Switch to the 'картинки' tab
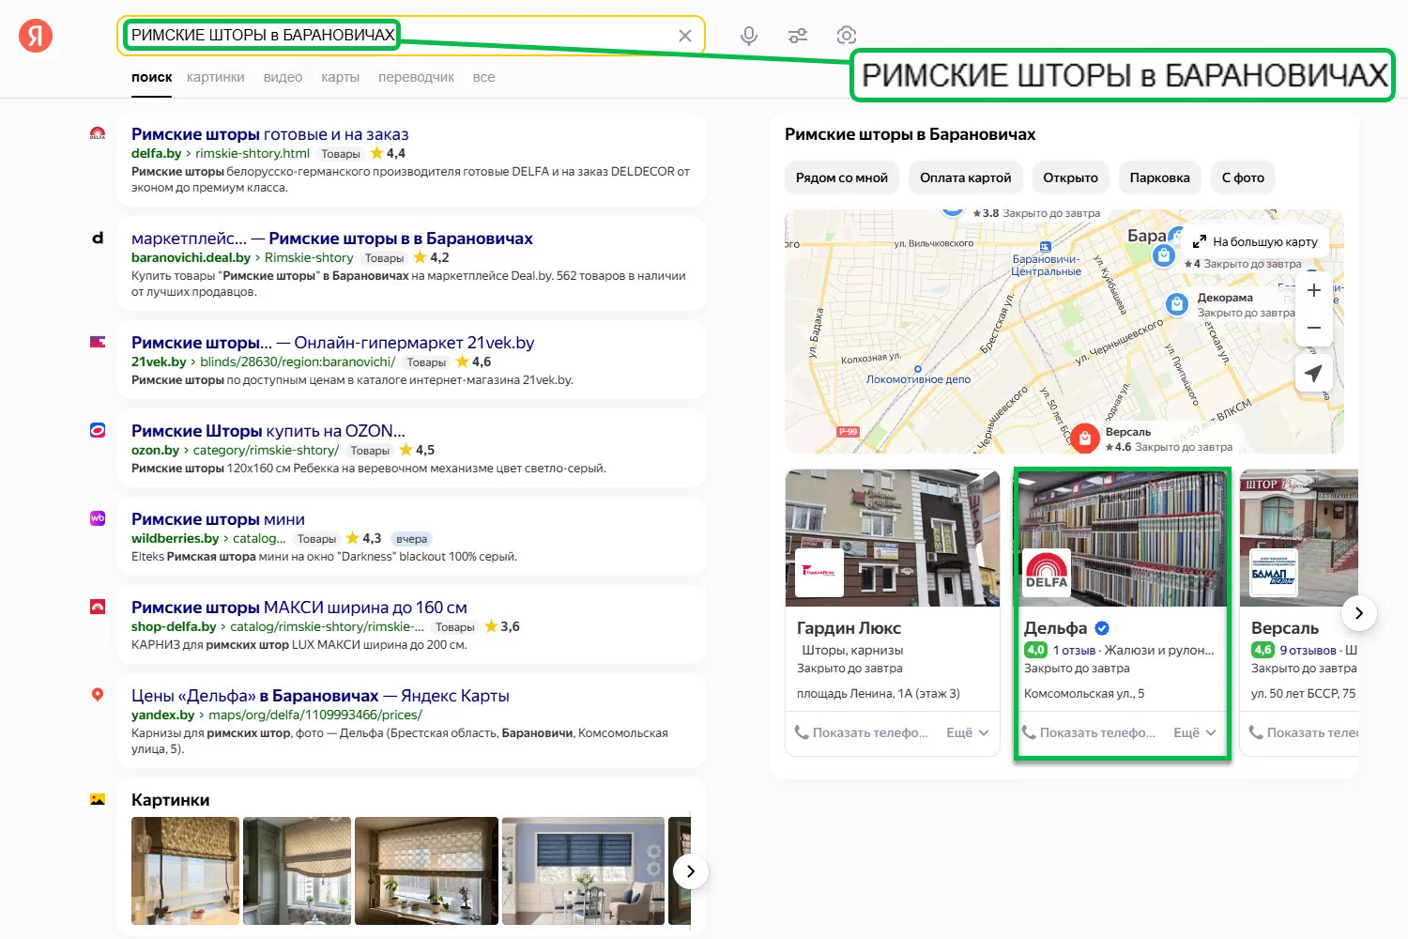The width and height of the screenshot is (1408, 939). tap(215, 77)
